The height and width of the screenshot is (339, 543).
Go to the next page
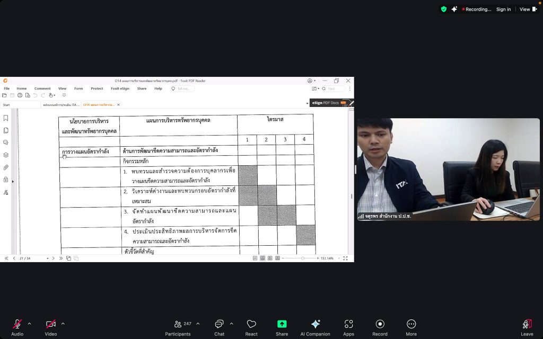(54, 258)
